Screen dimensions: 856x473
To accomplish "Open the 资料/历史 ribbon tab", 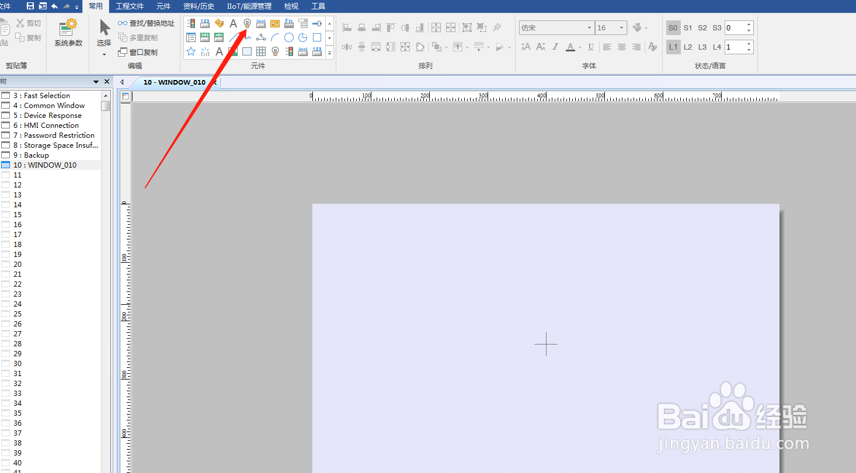I will point(199,6).
